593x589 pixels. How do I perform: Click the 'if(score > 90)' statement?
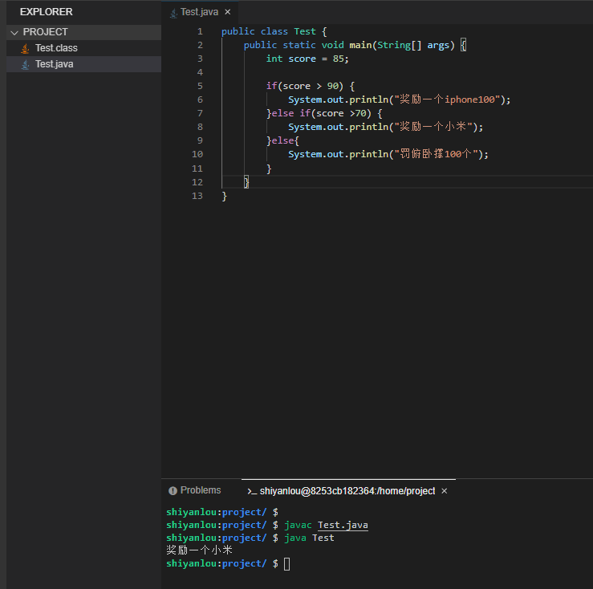tap(310, 86)
